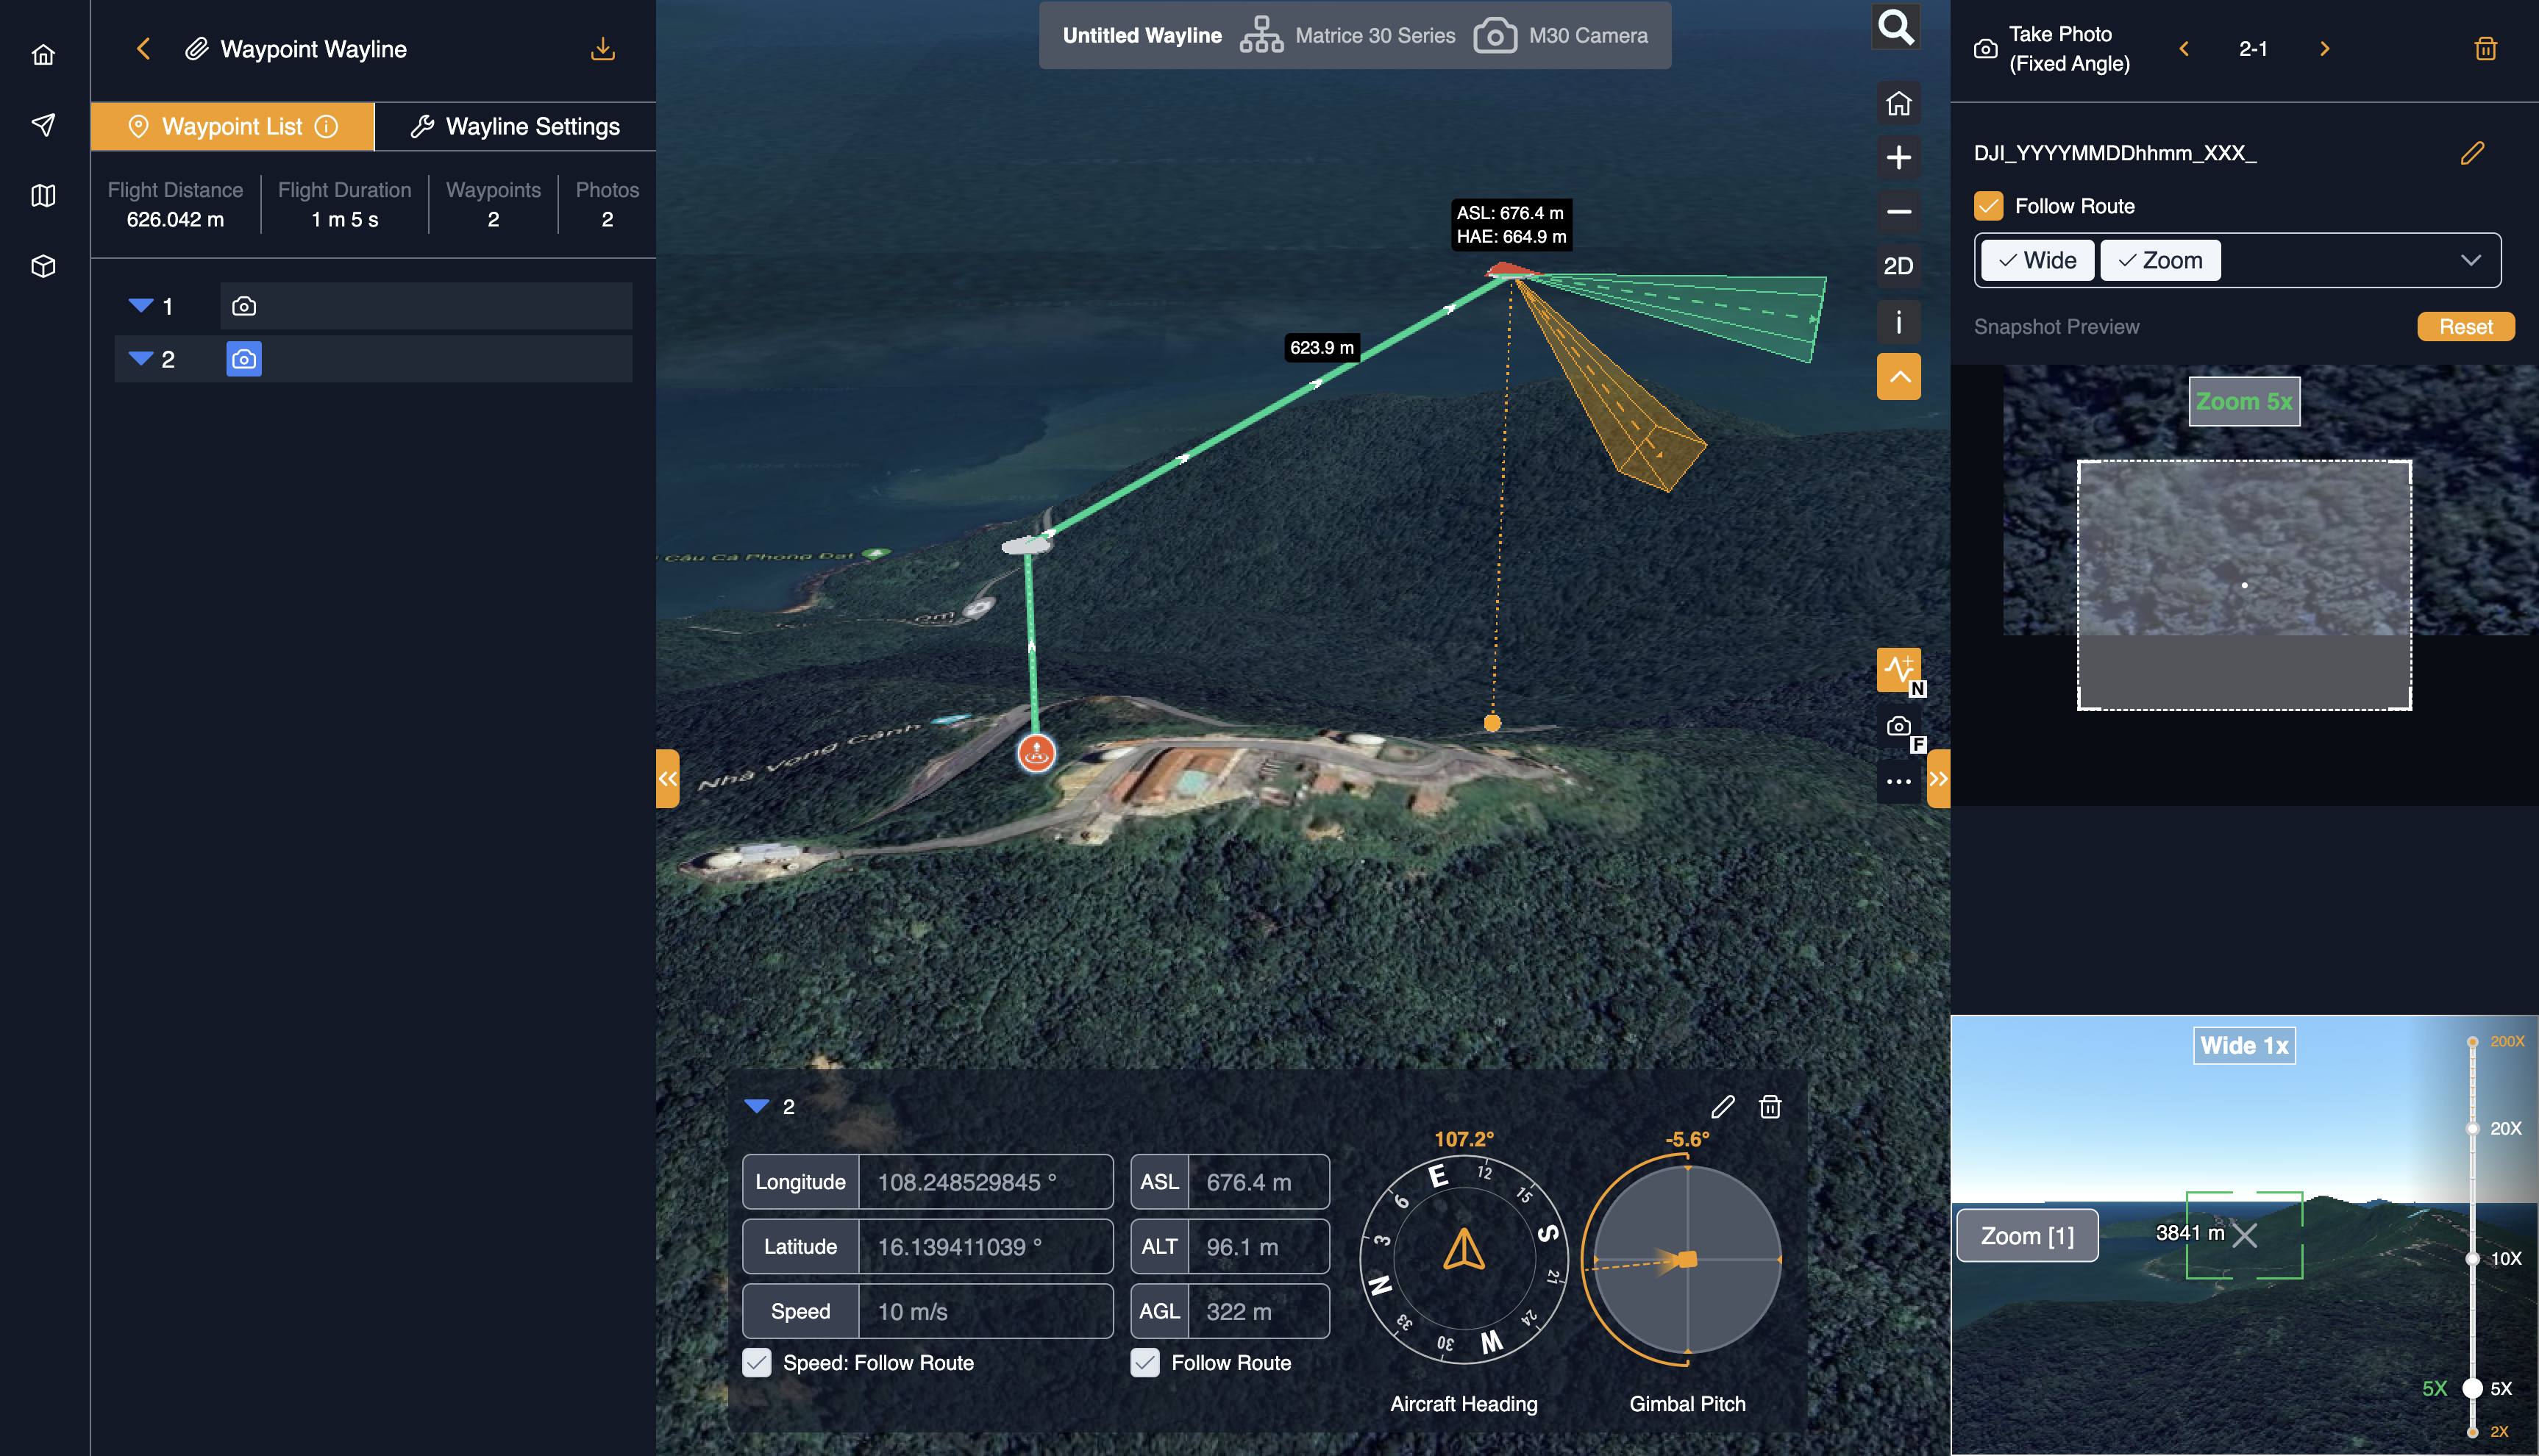Collapse waypoint 1 in the list

141,305
